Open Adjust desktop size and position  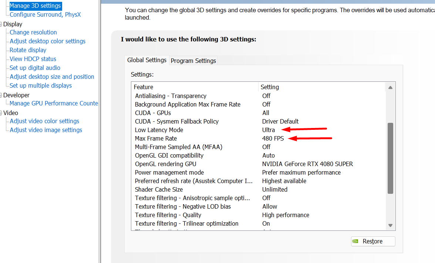click(52, 77)
